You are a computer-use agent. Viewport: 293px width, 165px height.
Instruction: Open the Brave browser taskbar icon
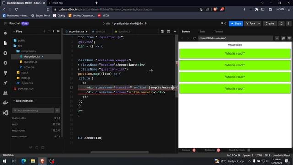[42, 161]
